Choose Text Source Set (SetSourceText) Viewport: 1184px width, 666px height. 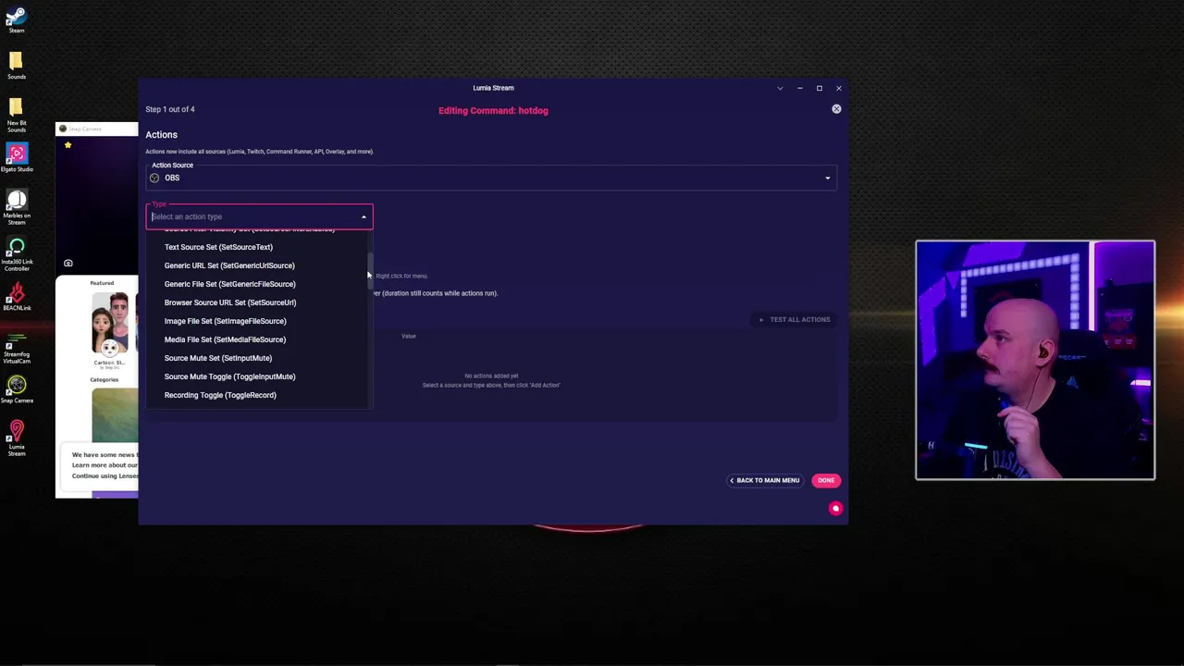tap(218, 247)
